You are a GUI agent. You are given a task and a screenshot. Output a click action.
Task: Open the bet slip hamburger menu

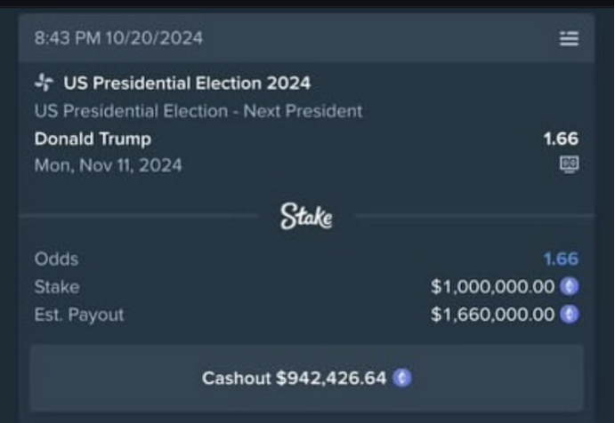[569, 38]
